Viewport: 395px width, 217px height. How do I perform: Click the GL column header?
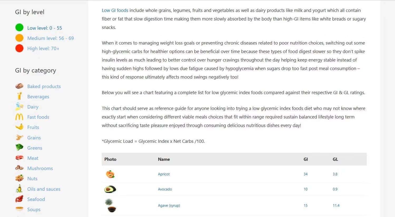[335, 159]
